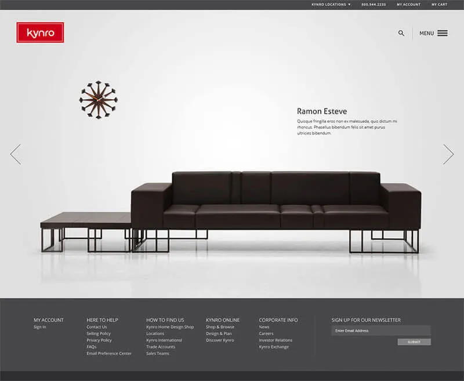Open the Contact Us footer link
Image resolution: width=464 pixels, height=381 pixels.
(x=97, y=327)
